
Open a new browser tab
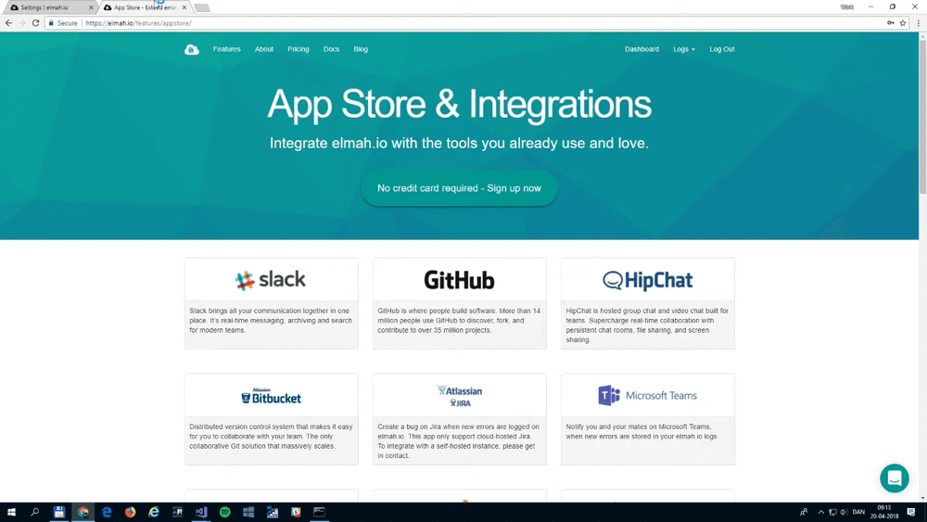202,7
